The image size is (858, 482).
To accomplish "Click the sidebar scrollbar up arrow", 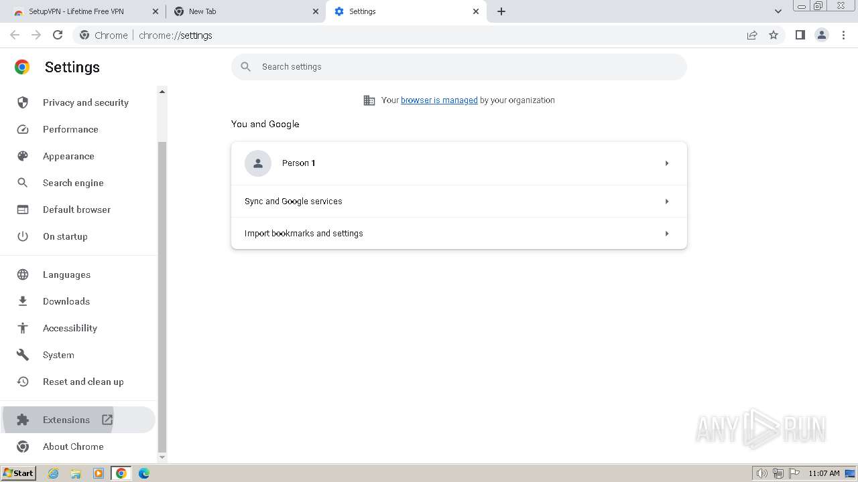I will coord(162,91).
